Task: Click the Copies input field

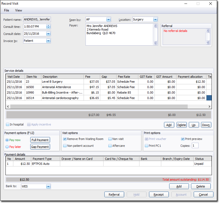Action: [x=195, y=146]
